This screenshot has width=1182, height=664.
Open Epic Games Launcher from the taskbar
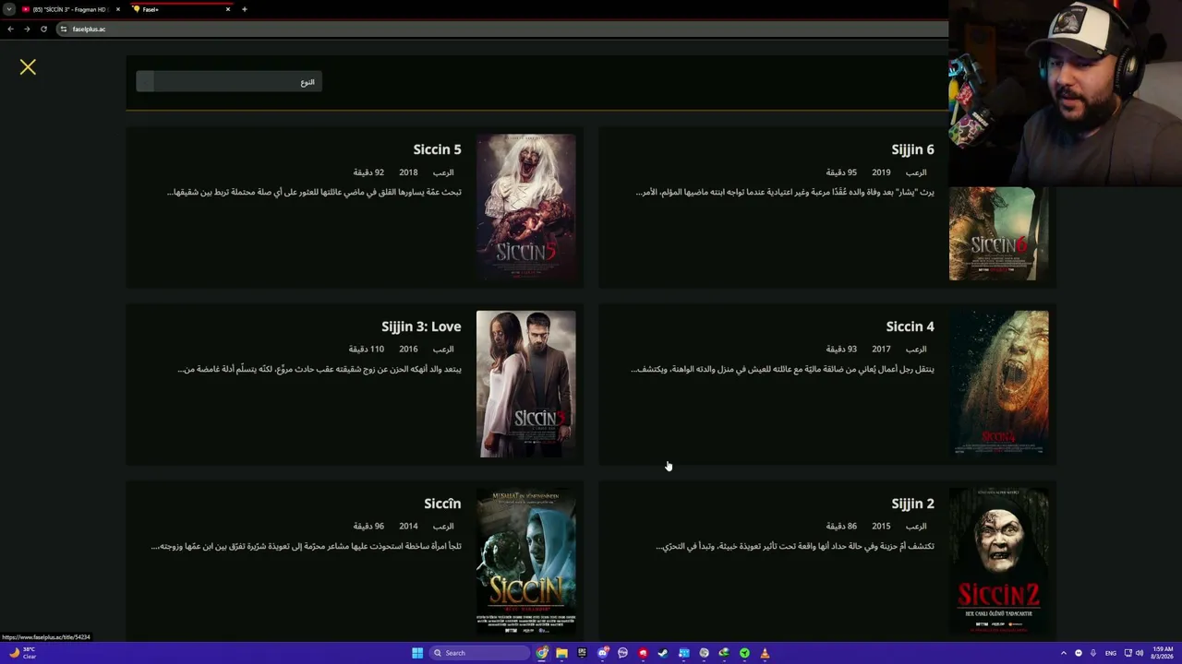(x=582, y=653)
